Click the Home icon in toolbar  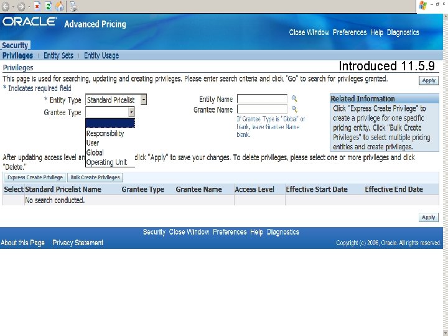(x=60, y=6)
